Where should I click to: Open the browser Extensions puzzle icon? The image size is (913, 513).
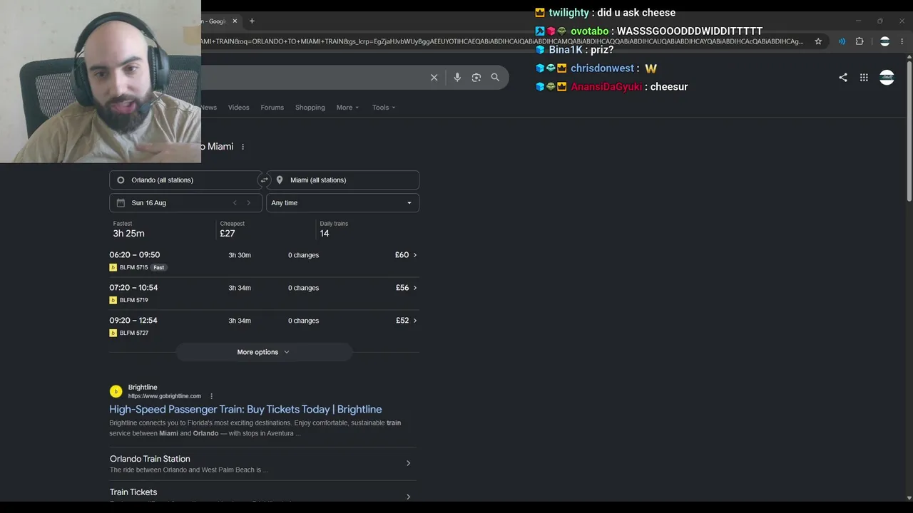[x=860, y=41]
